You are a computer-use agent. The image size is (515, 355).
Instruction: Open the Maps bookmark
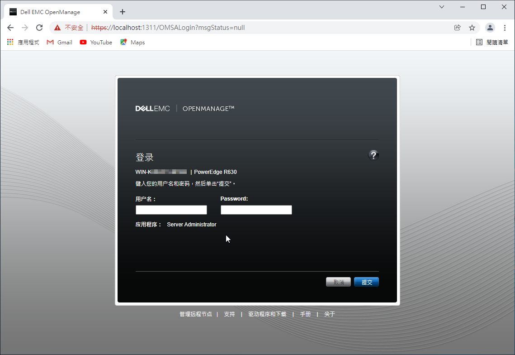point(132,43)
